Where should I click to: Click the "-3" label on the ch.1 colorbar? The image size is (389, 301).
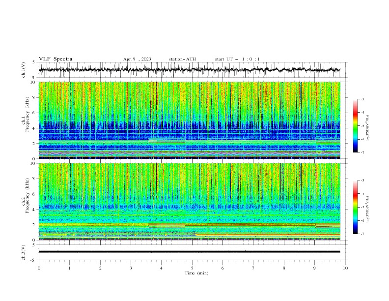pyautogui.click(x=362, y=99)
